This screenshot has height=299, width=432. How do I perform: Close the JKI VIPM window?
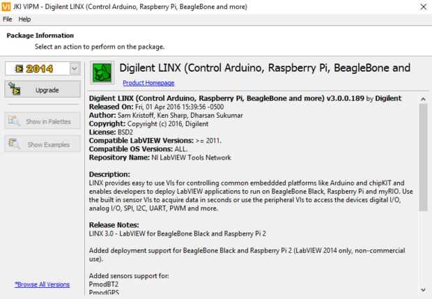click(423, 6)
